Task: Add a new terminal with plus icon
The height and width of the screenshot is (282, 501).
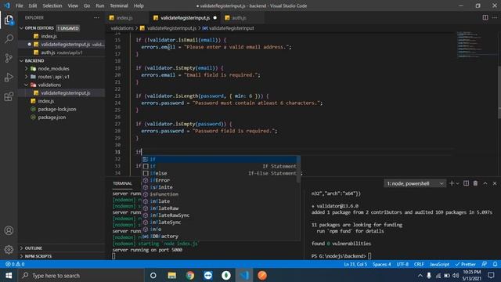Action: (452, 183)
